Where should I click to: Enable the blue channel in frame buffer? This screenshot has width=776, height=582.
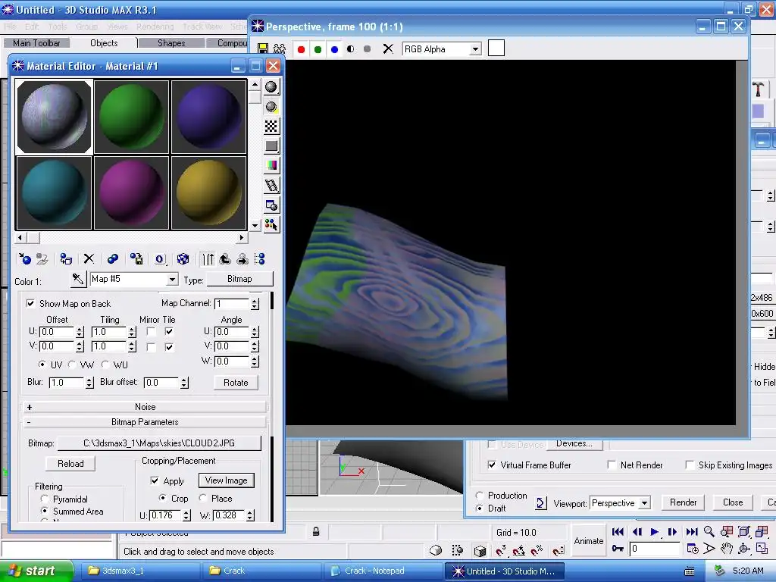click(334, 49)
